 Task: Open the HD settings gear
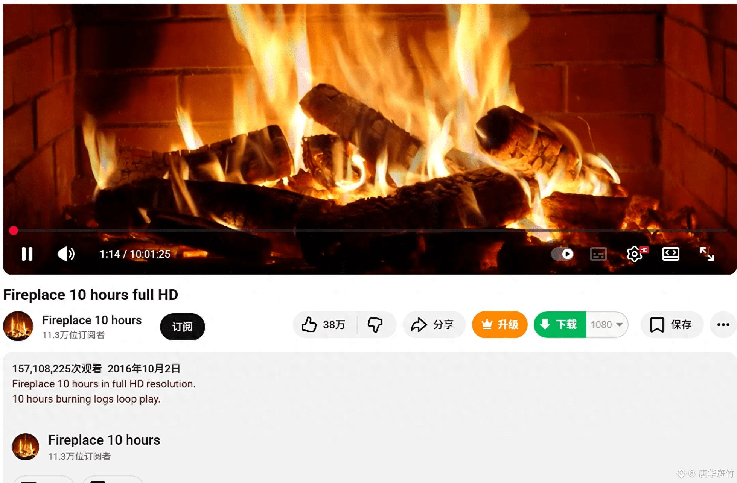635,254
